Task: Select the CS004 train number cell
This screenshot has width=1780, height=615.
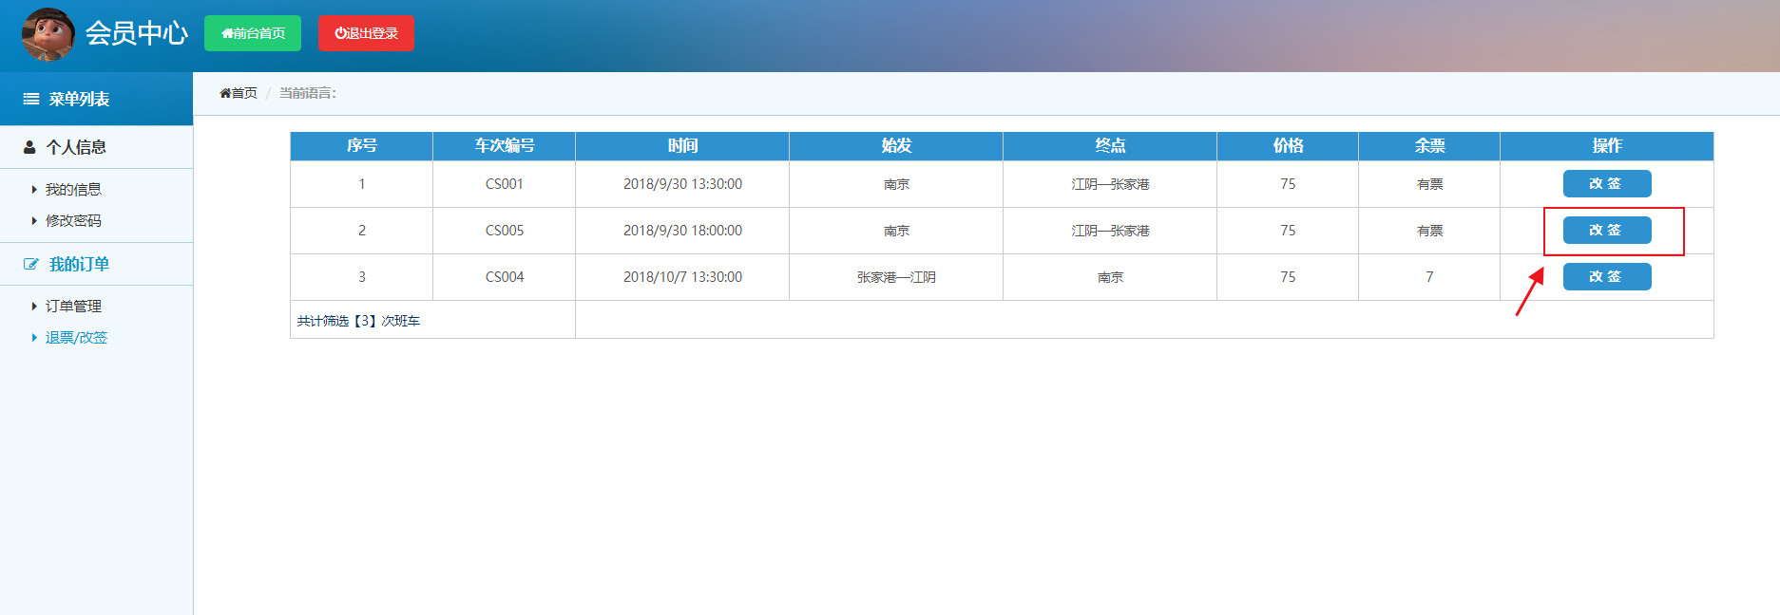Action: (x=505, y=277)
